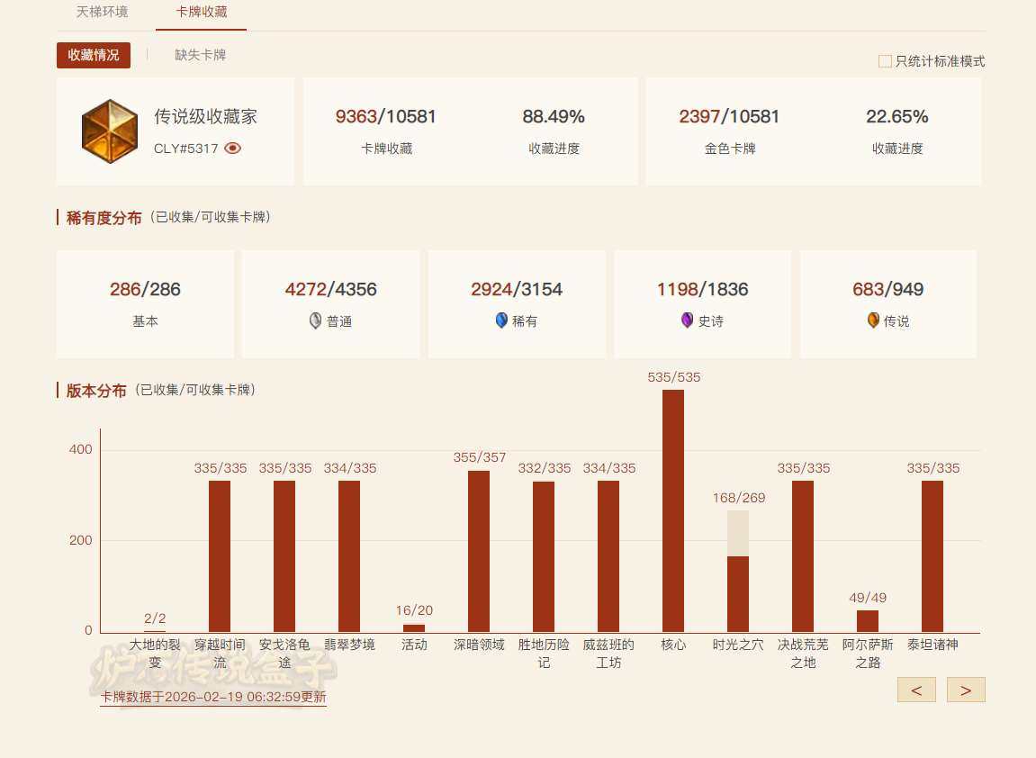Click the 核心 535/535 bar in chart

[673, 510]
